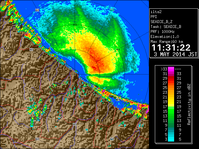Select the "Max Range:60 km" line
This screenshot has height=149, width=199.
click(167, 42)
